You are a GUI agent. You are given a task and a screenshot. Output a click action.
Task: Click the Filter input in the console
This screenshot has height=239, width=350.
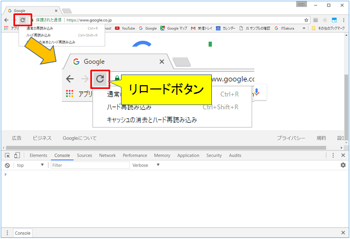point(90,165)
